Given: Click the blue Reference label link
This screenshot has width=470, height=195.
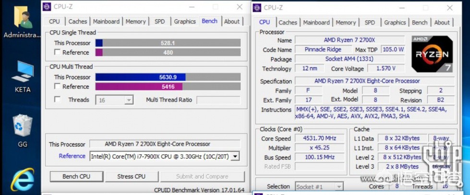Looking at the screenshot, I should 72,156.
